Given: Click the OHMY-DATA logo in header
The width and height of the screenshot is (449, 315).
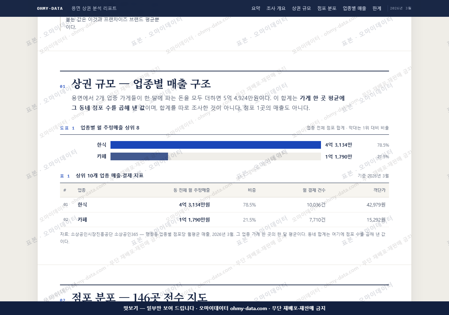Looking at the screenshot, I should (x=50, y=8).
